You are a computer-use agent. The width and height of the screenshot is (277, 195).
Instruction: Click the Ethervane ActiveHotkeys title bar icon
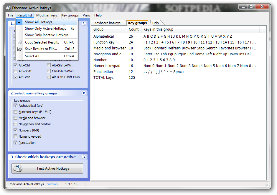coord(8,8)
